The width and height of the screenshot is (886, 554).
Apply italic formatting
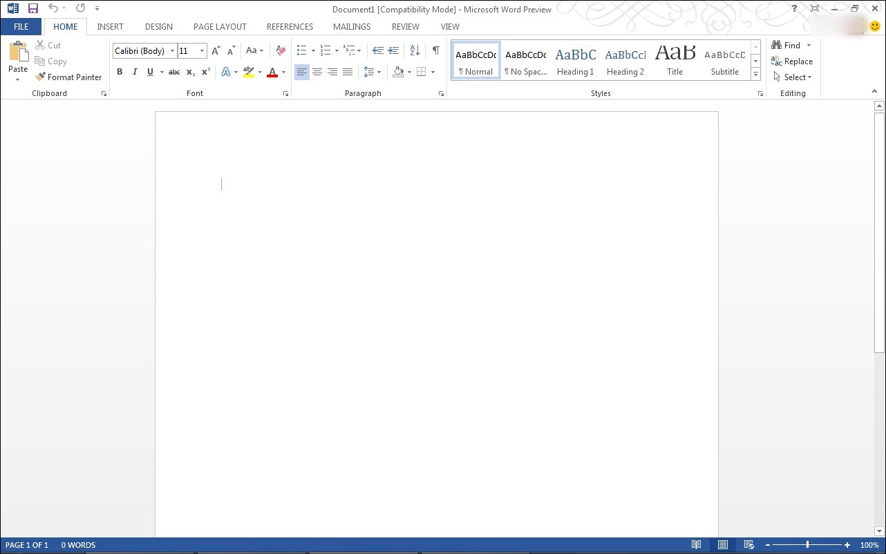(x=135, y=72)
